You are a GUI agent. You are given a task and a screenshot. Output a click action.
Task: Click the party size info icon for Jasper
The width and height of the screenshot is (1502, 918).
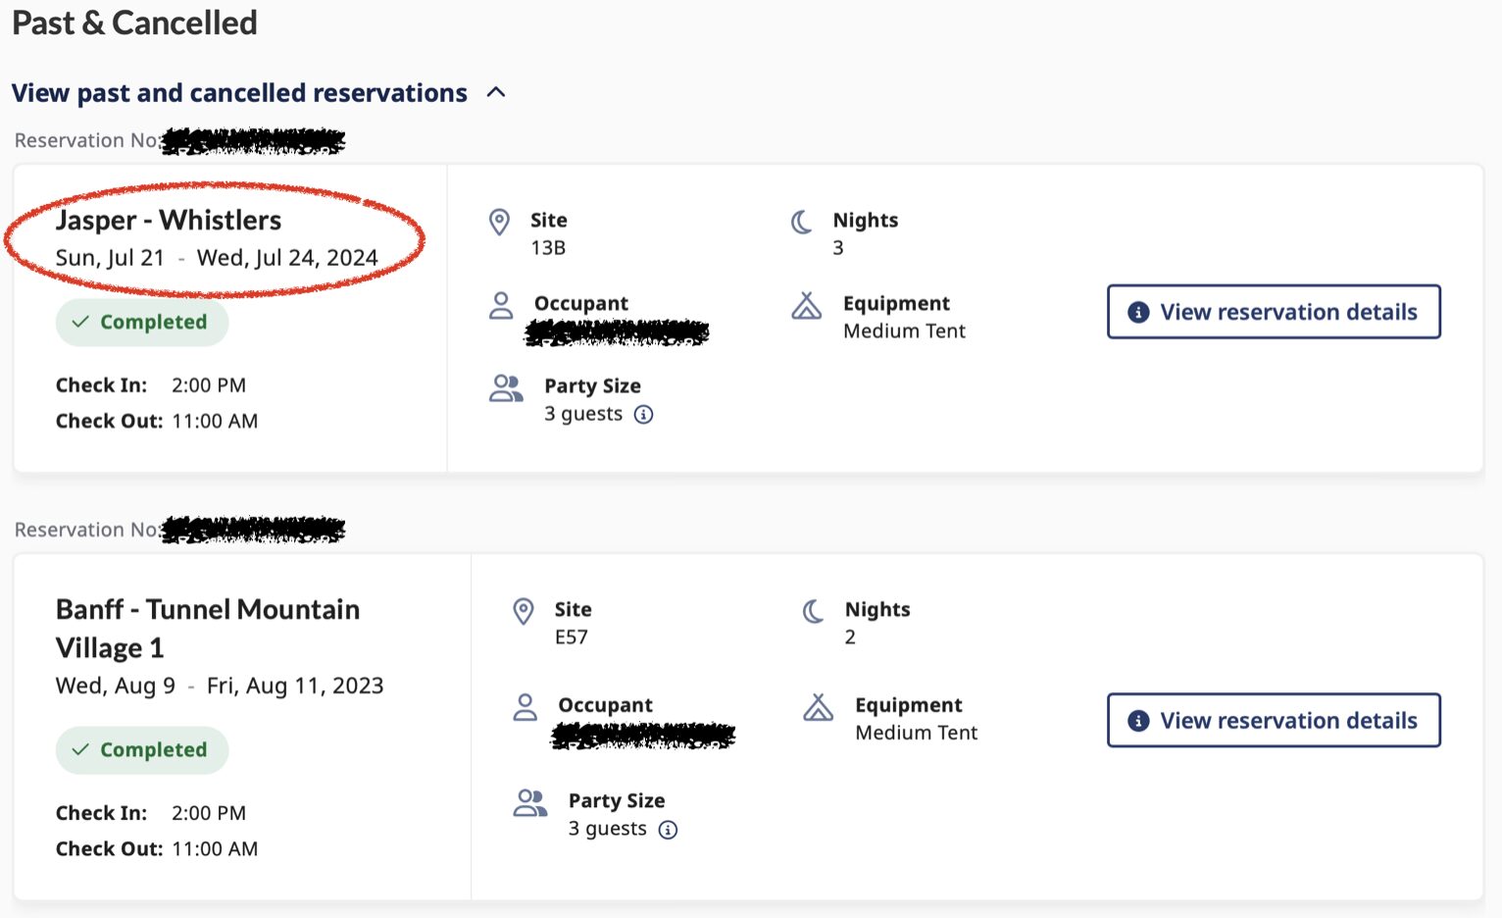point(644,415)
